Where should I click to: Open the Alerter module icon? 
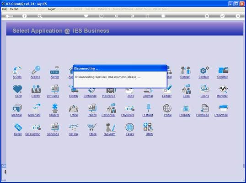click(54, 70)
